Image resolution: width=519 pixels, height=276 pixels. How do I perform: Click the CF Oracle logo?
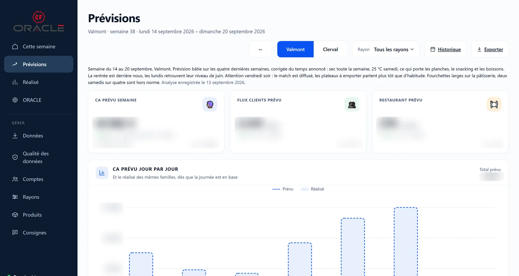point(39,22)
